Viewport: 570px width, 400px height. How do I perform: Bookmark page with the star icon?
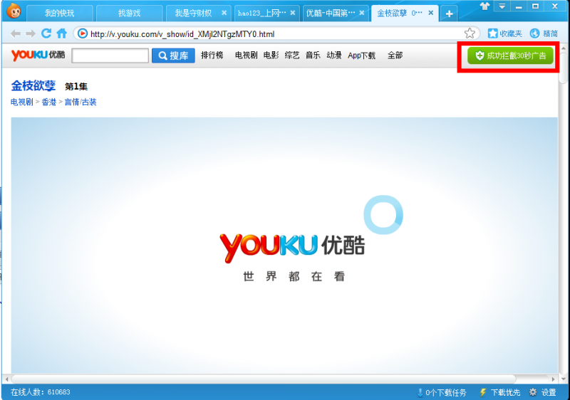[x=470, y=33]
